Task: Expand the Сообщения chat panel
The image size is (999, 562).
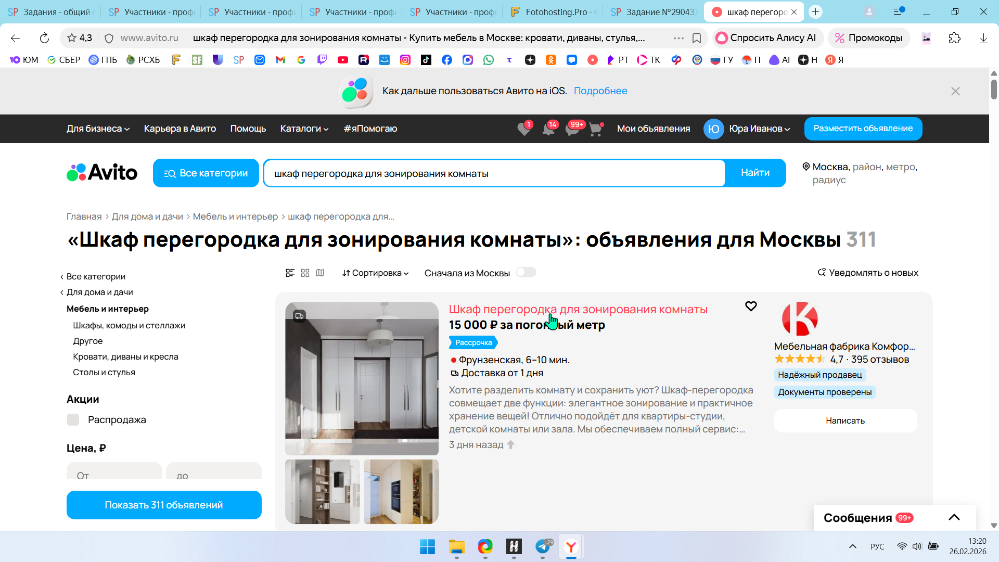Action: coord(954,517)
